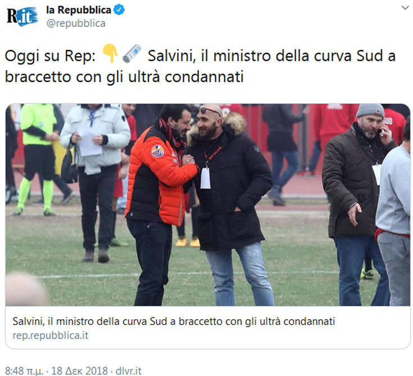Click the pointing-down hand emoji
The width and height of the screenshot is (413, 376).
tap(110, 53)
